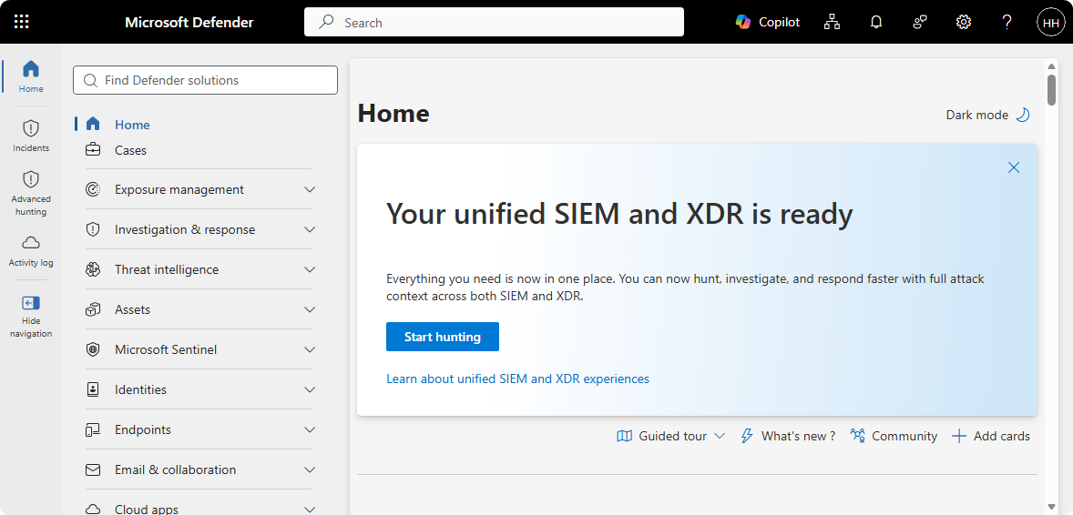Open the Help question mark icon
The width and height of the screenshot is (1073, 515).
(1007, 22)
